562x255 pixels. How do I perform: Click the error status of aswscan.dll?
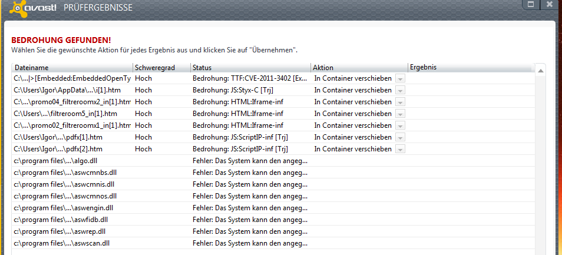[x=250, y=244]
